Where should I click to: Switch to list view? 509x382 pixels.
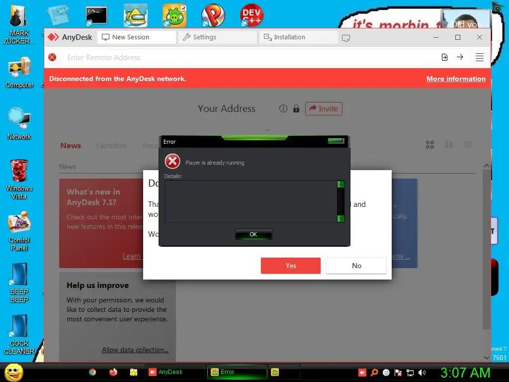tap(468, 145)
